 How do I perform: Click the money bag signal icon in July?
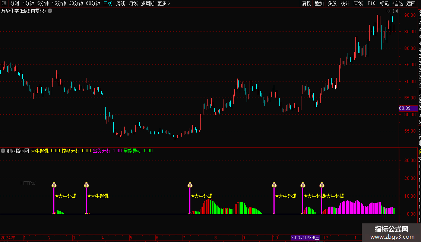[190, 185]
